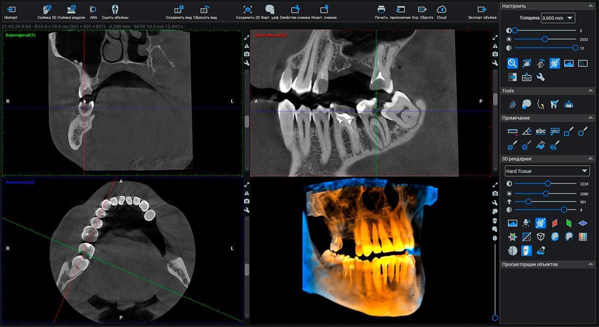Toggle the blue axial plane in 3D rendering
This screenshot has height=327, width=599.
(583, 223)
